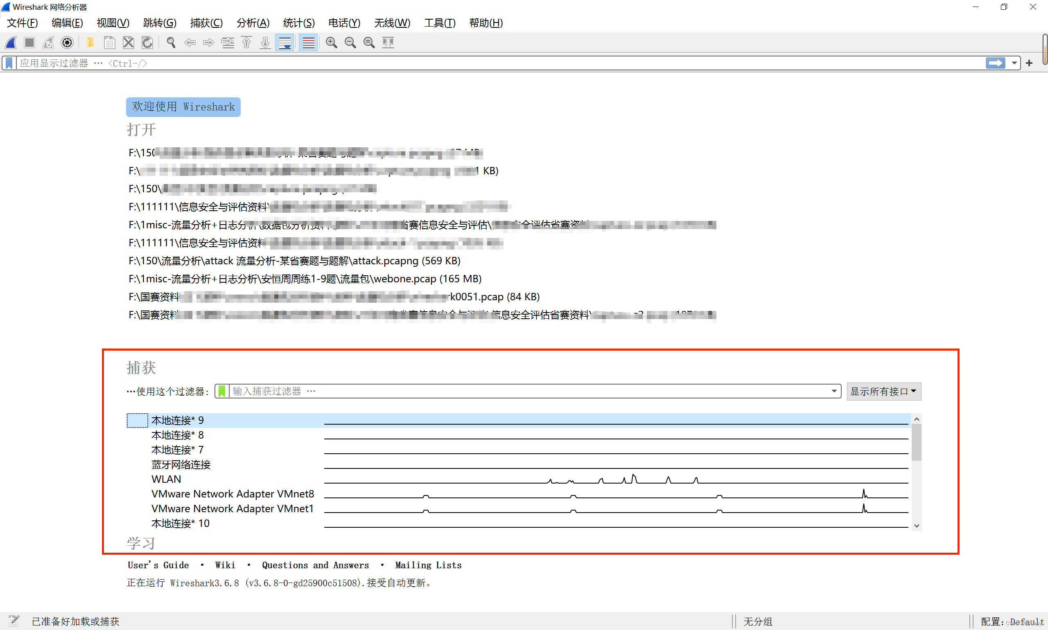Open capture options gear icon

67,43
